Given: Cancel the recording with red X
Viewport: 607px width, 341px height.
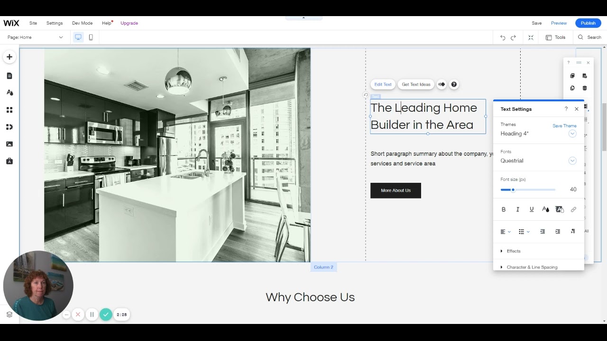Looking at the screenshot, I should (x=78, y=314).
